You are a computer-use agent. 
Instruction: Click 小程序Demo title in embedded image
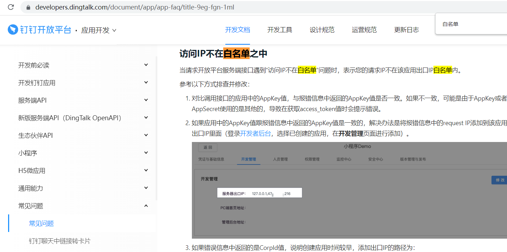[357, 146]
